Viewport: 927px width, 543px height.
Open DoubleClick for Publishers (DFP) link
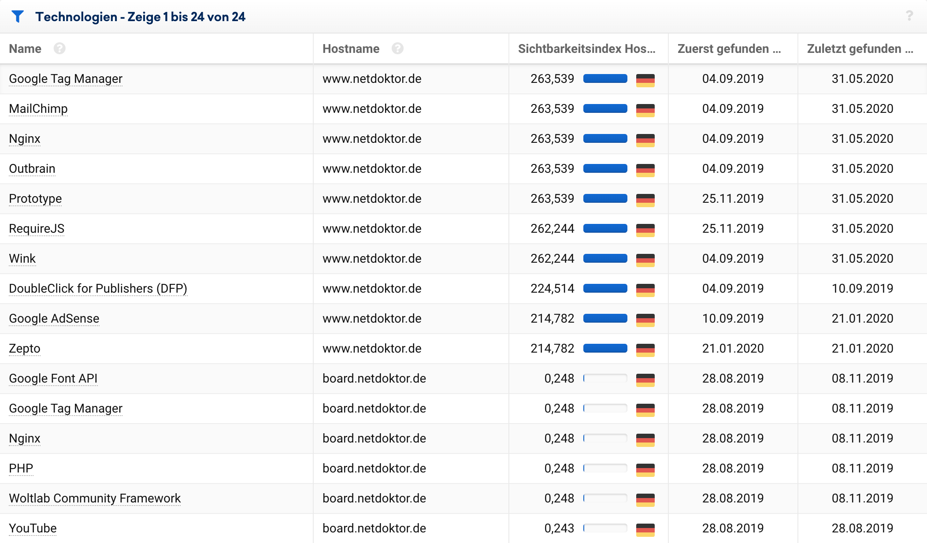(98, 289)
